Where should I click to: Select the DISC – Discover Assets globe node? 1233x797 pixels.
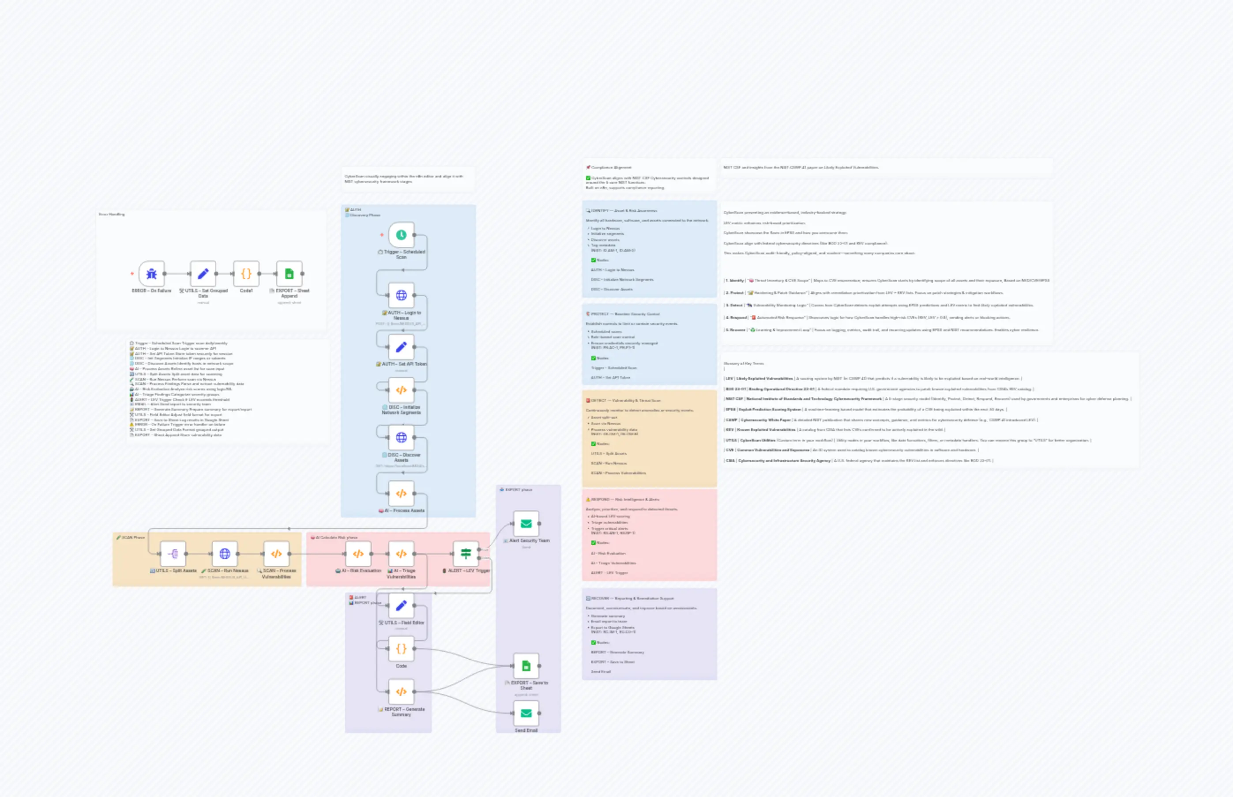pyautogui.click(x=403, y=438)
